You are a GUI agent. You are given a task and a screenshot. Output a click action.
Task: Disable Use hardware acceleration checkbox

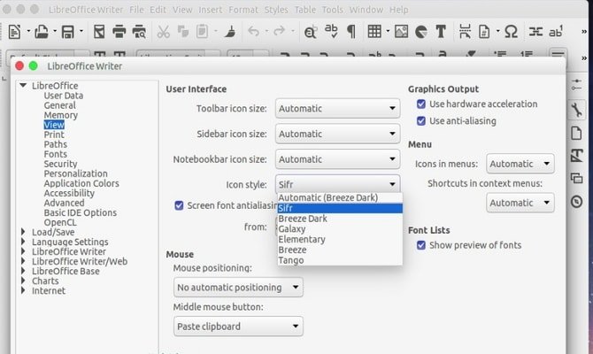pos(421,104)
